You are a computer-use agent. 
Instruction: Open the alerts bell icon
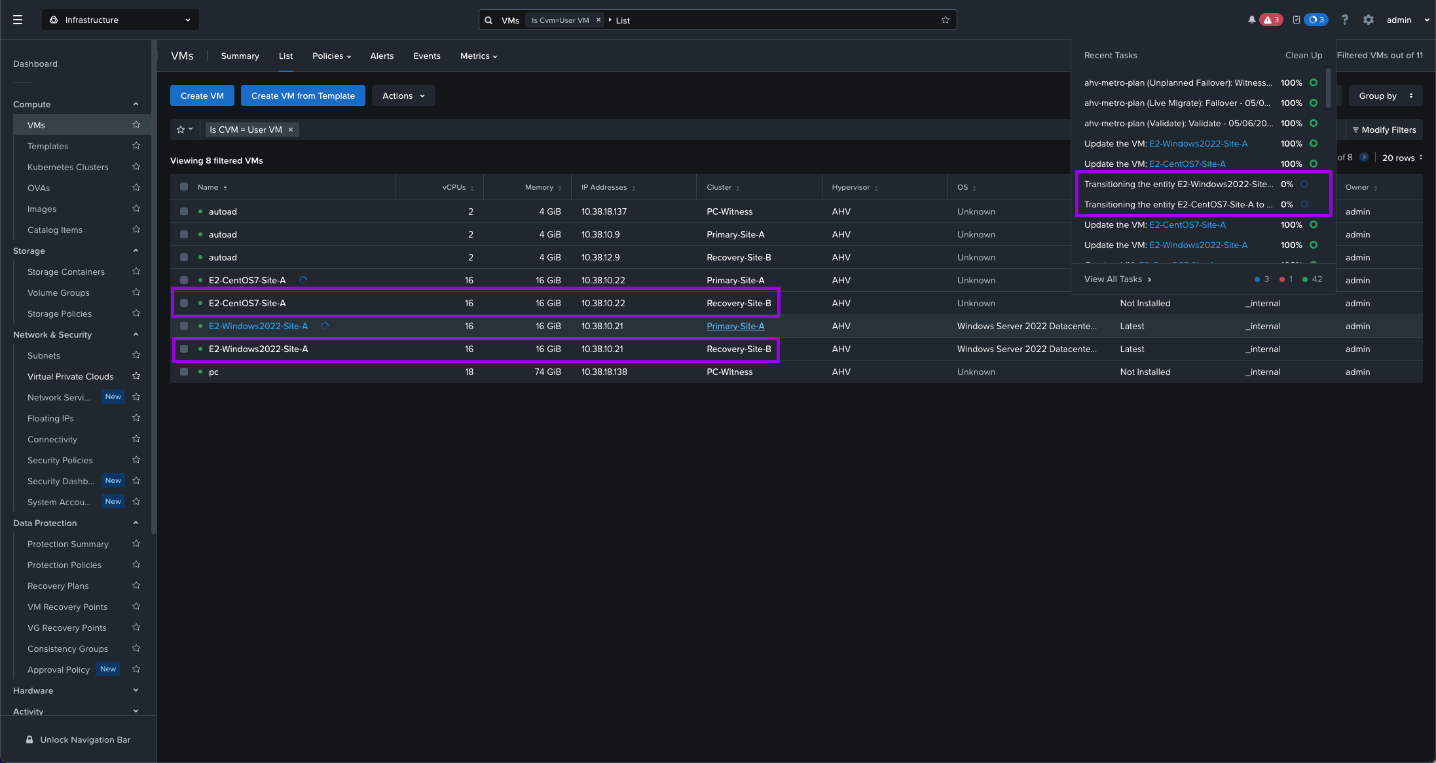click(1251, 20)
